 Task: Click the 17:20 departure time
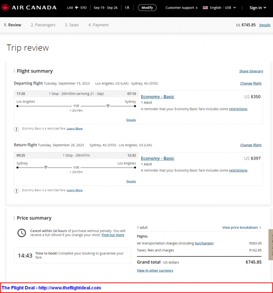tap(21, 94)
